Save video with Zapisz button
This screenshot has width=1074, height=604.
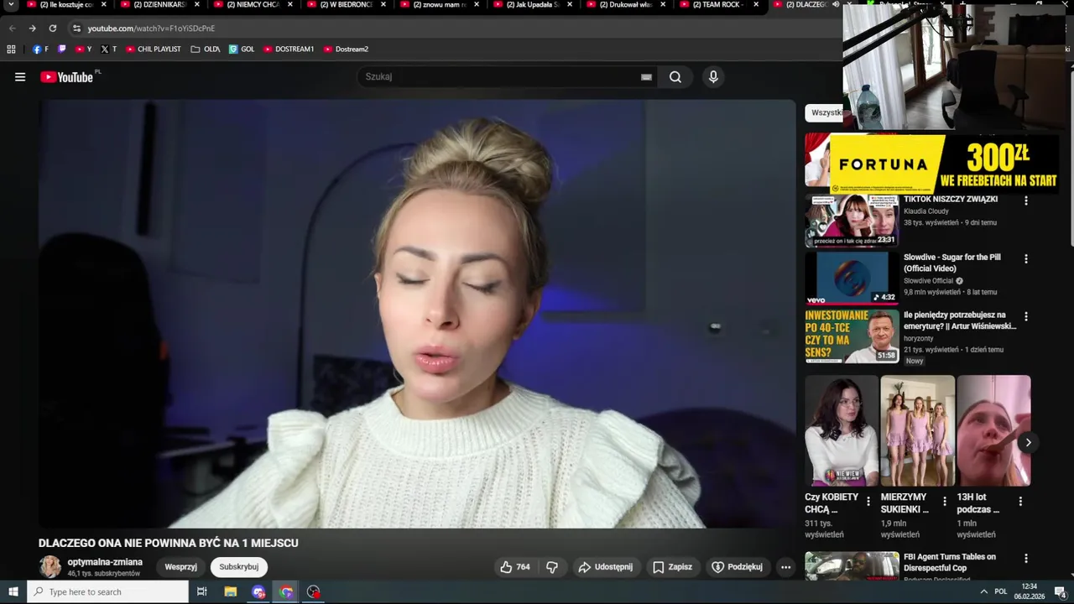[672, 567]
